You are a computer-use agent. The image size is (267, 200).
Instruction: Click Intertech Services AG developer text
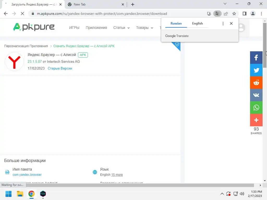coord(63,61)
